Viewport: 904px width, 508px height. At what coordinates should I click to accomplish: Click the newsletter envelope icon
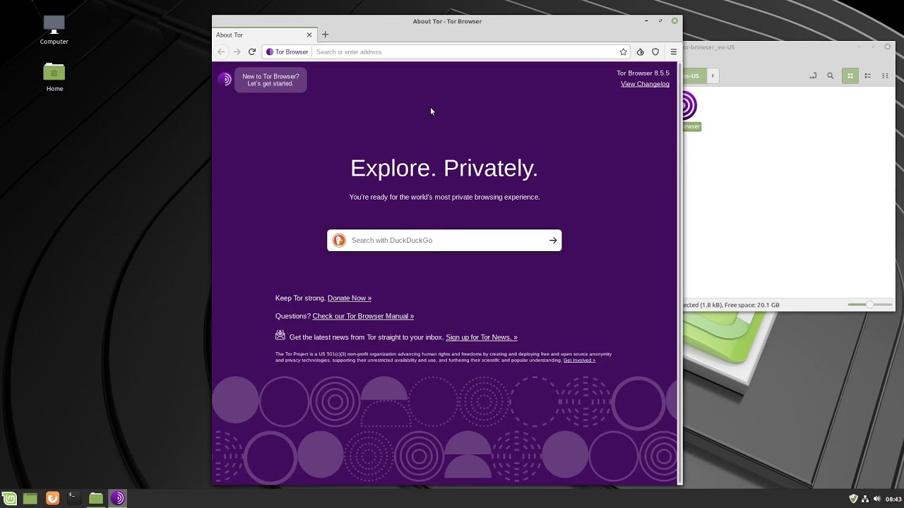280,336
